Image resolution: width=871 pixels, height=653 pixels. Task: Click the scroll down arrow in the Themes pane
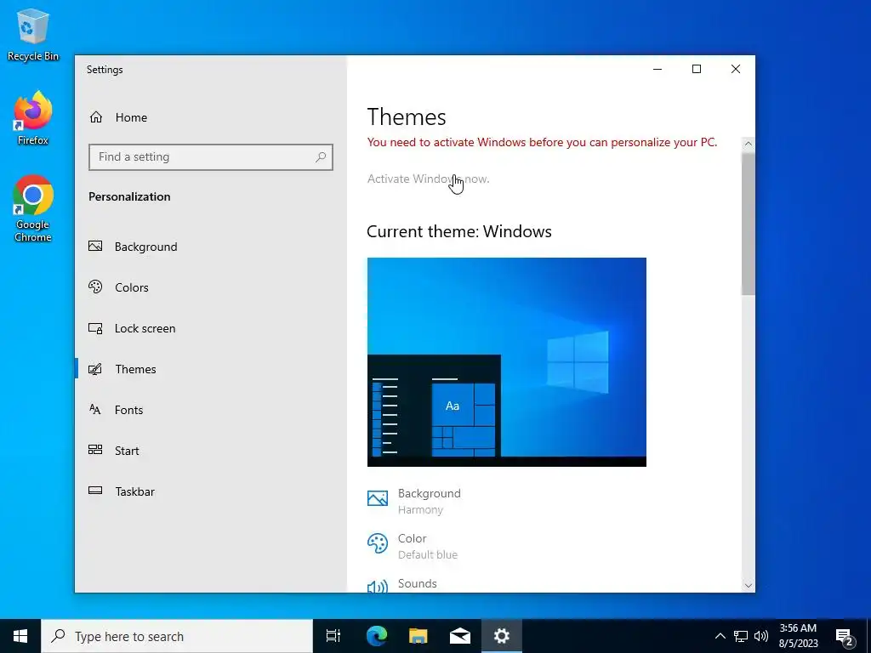[x=749, y=585]
